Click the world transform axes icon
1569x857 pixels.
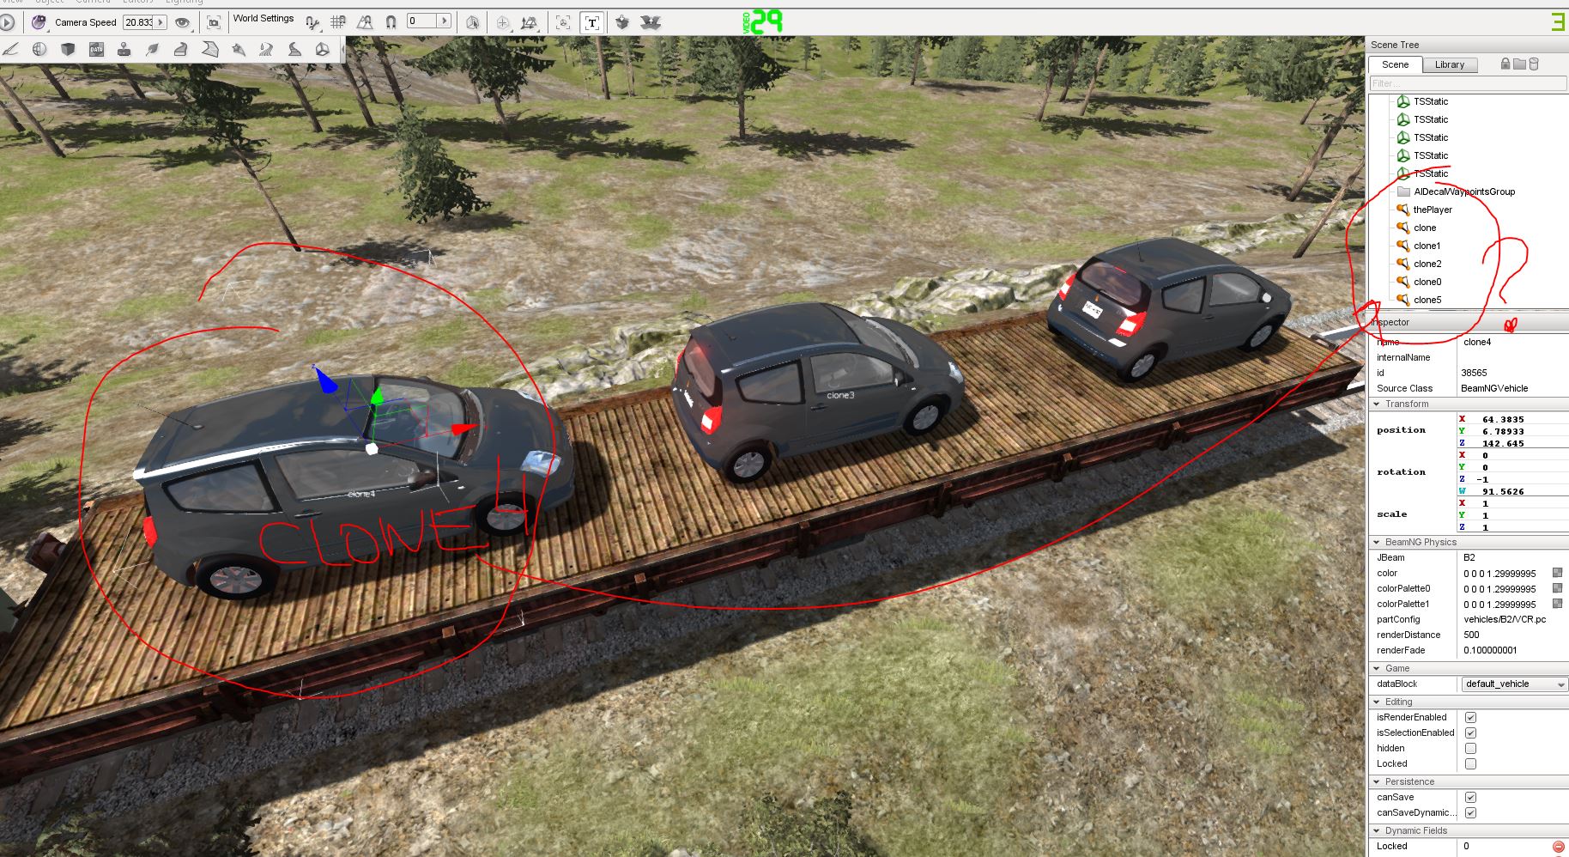click(x=530, y=22)
